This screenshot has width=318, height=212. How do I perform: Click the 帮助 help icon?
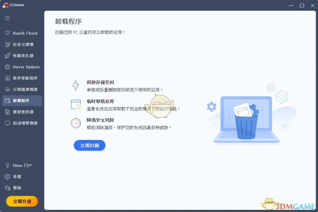coord(7,188)
